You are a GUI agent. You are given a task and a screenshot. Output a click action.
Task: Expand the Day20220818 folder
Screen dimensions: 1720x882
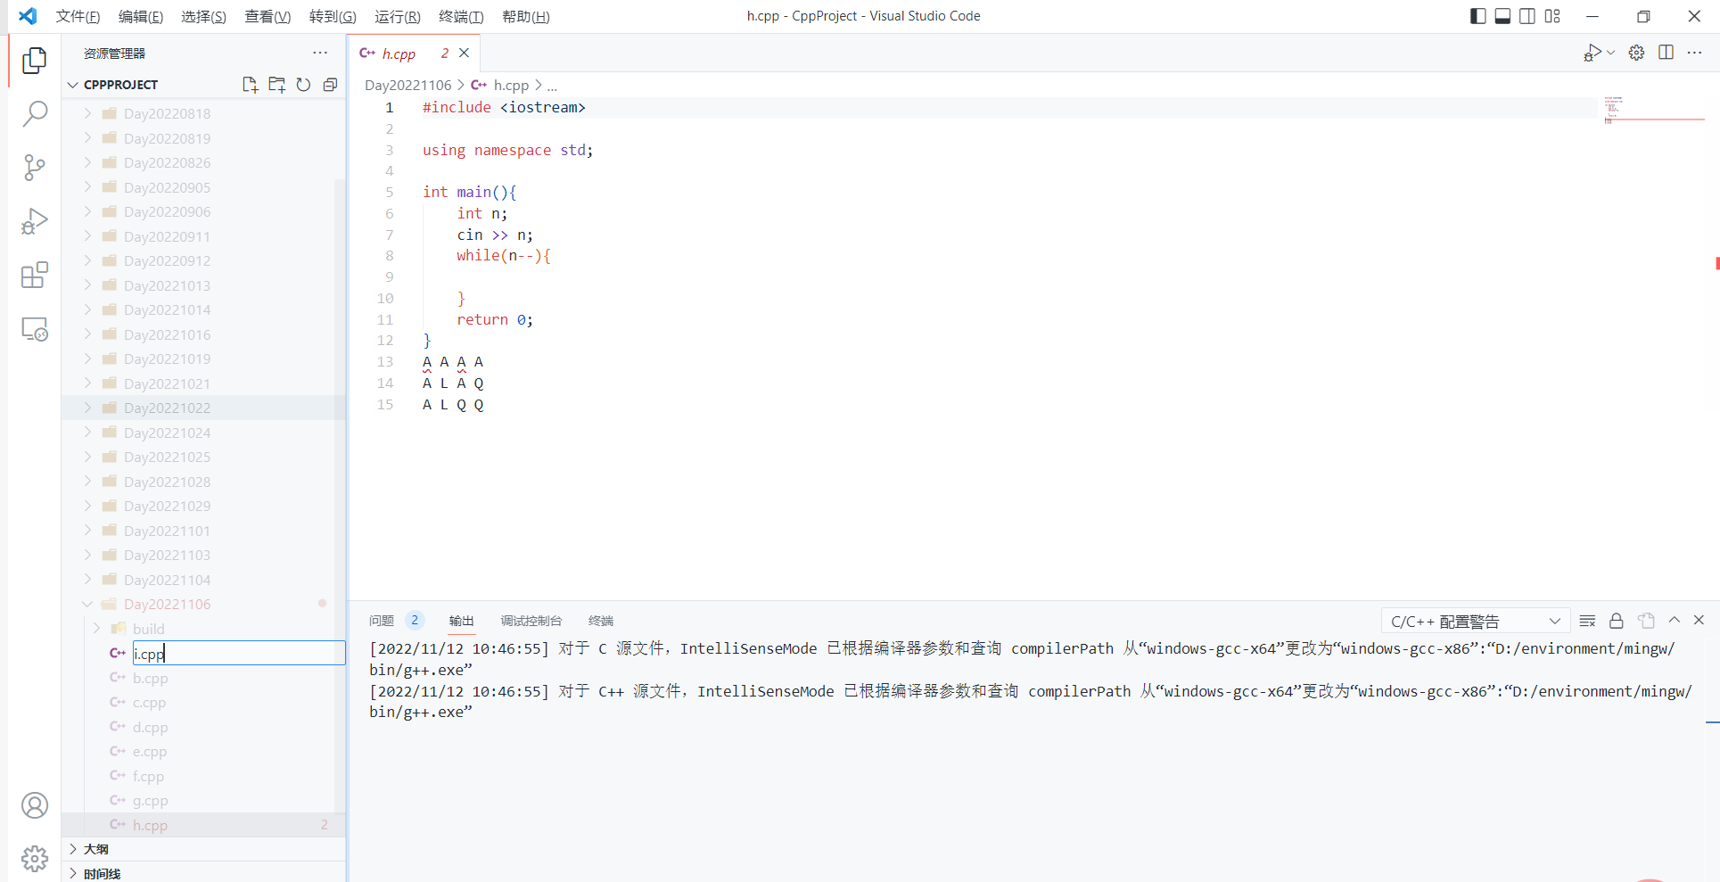point(203,113)
